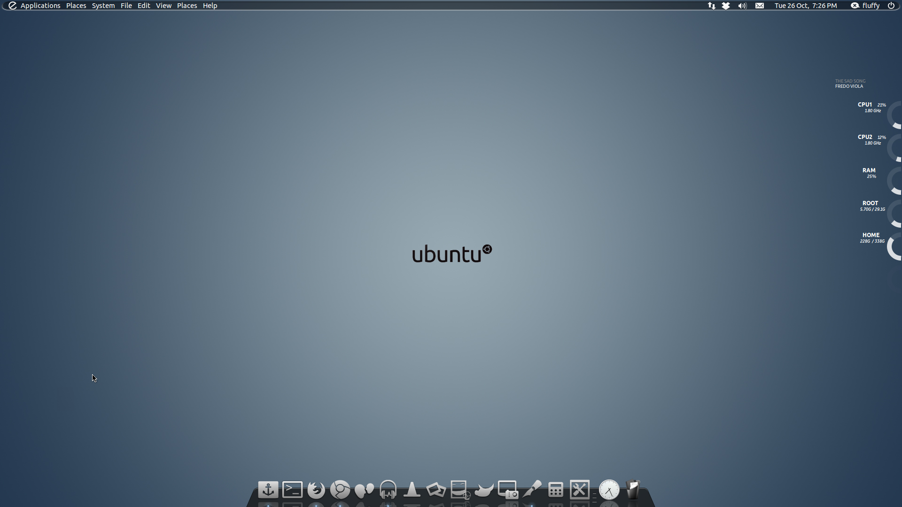Open the System menu
Viewport: 902px width, 507px height.
point(103,6)
